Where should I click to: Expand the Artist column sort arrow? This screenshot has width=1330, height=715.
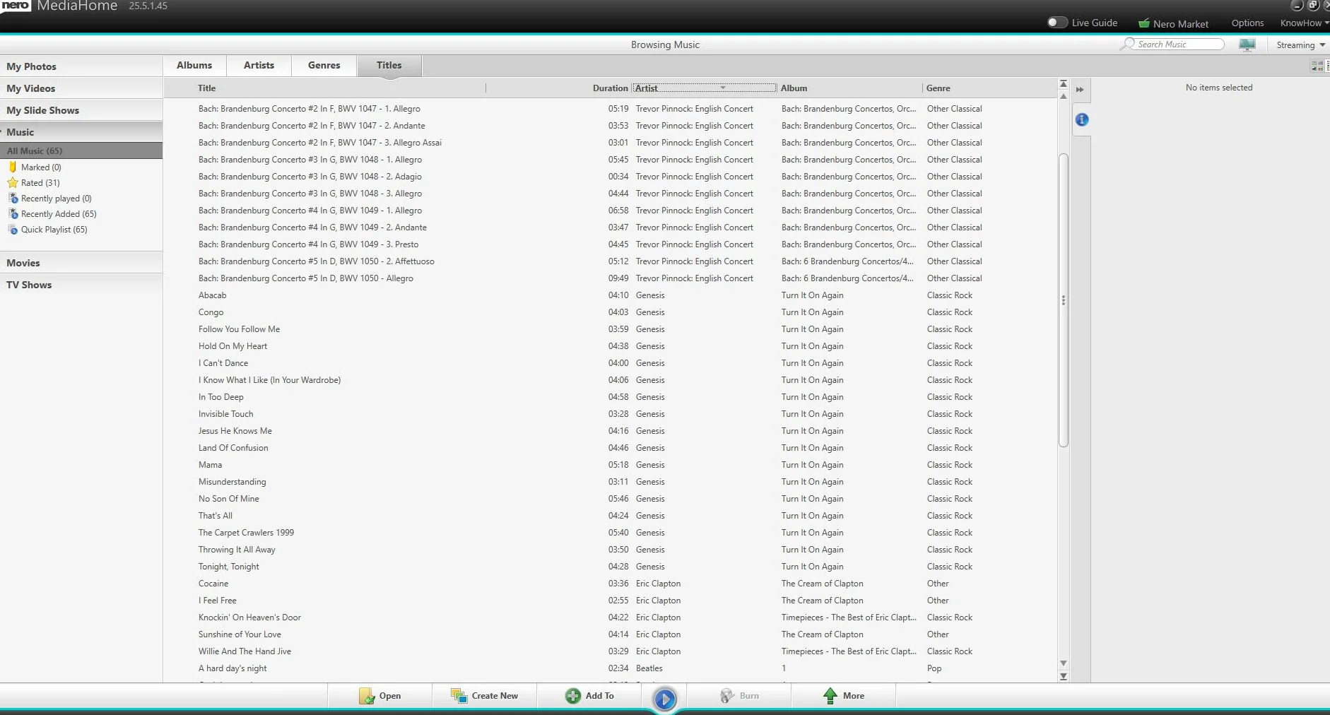(722, 88)
